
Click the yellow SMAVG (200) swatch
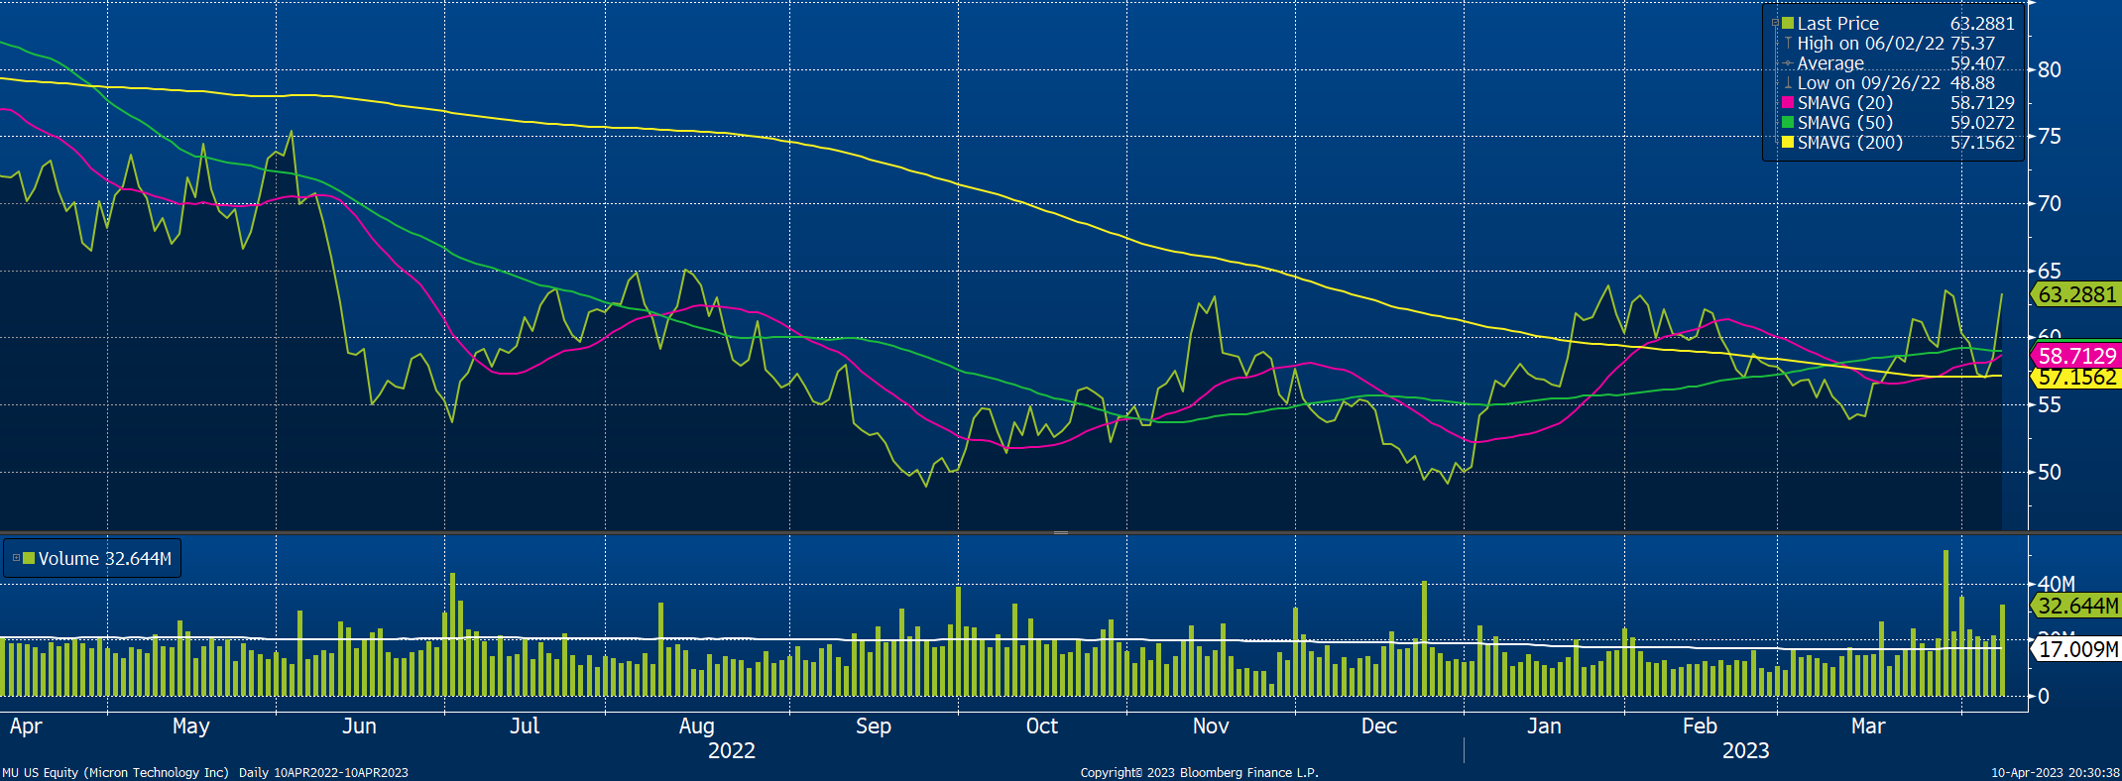click(1788, 143)
